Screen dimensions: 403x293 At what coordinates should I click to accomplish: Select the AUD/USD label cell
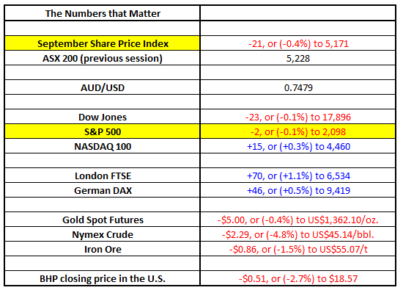tap(103, 87)
